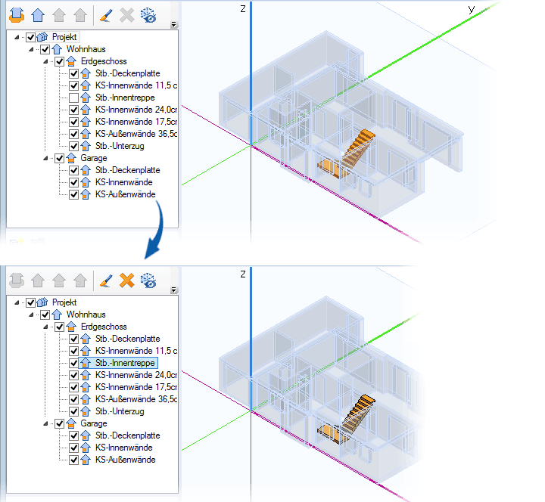This screenshot has height=502, width=545.
Task: Select Stb.-Deckenplatte under Garage in upper tree
Action: tap(128, 170)
